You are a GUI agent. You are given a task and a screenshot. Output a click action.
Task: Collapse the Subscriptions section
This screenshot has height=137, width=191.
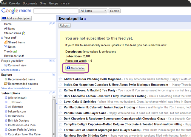tap(51, 93)
